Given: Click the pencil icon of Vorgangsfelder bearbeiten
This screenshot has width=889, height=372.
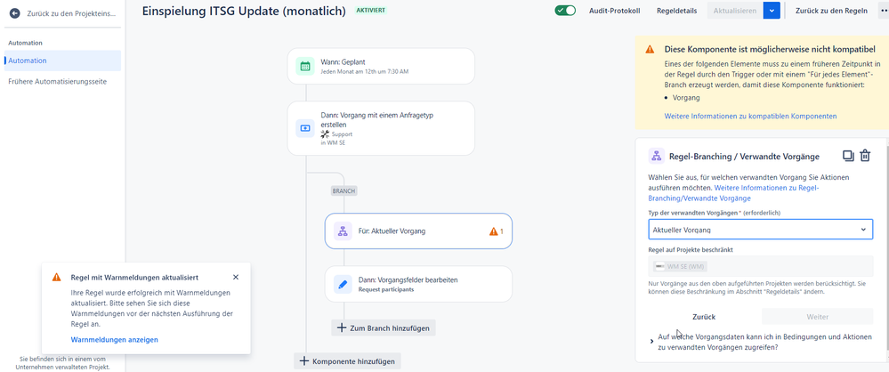Looking at the screenshot, I should 343,284.
